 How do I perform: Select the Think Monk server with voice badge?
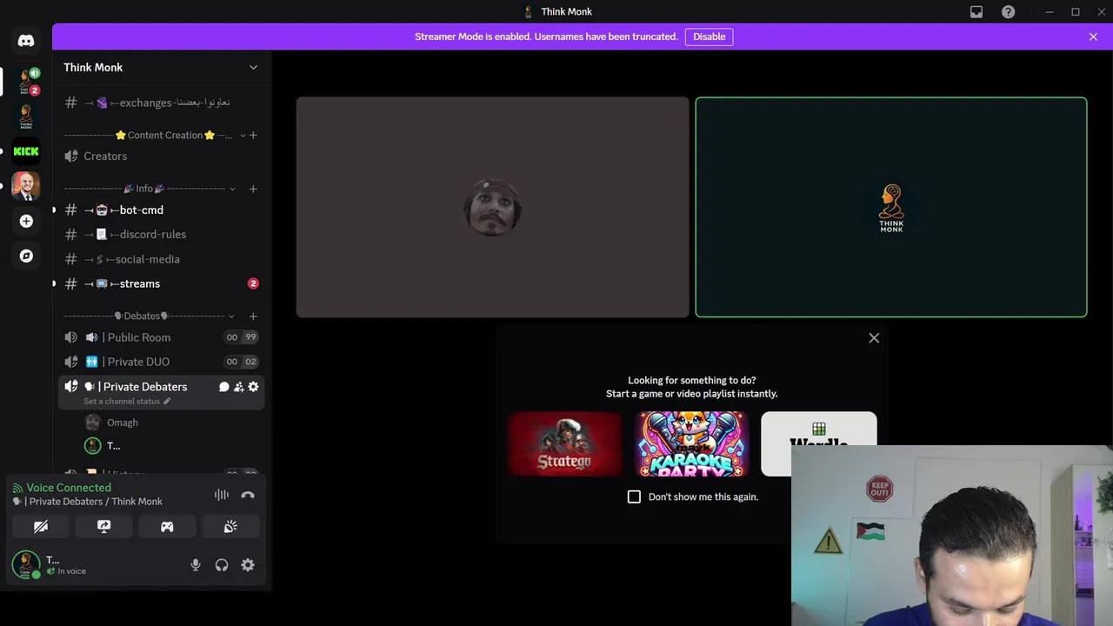(26, 81)
